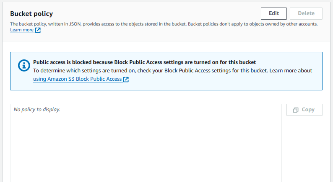
Task: Click the description sentence mentioning JSON
Action: coord(98,24)
